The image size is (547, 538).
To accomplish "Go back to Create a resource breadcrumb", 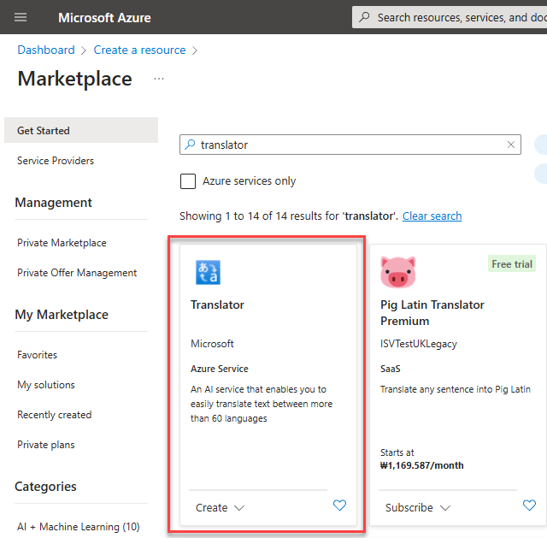I will pos(139,50).
